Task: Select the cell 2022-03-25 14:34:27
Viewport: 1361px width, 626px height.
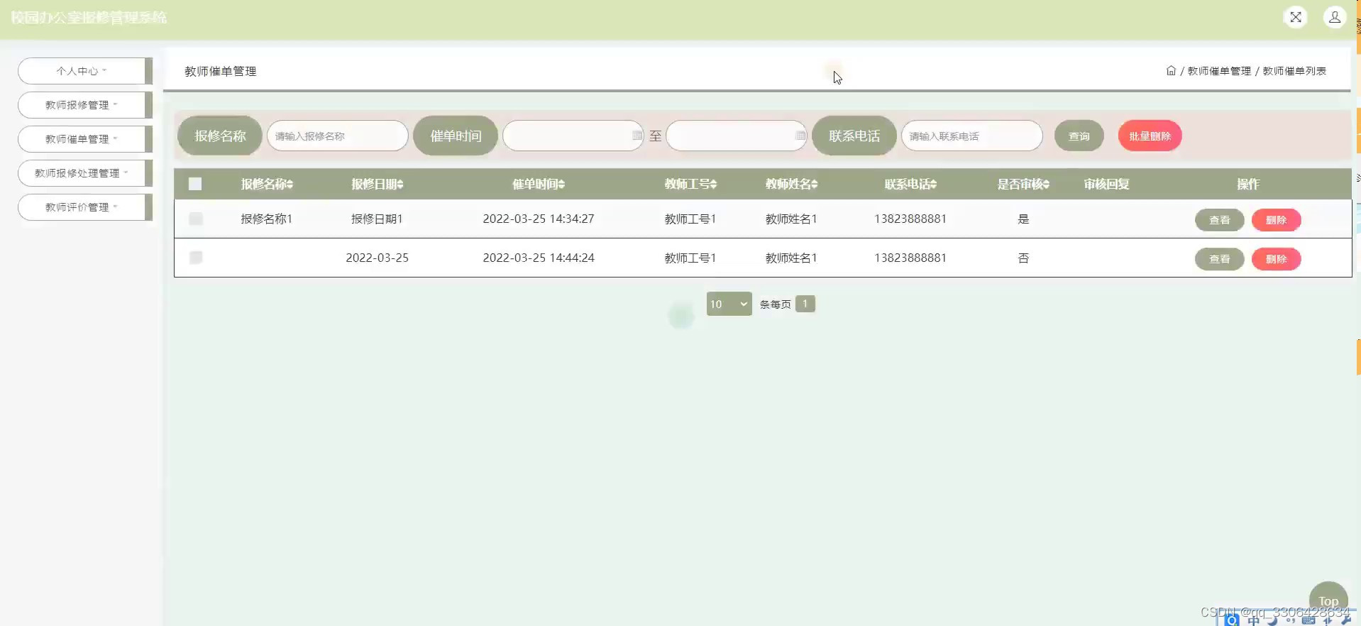Action: point(539,219)
